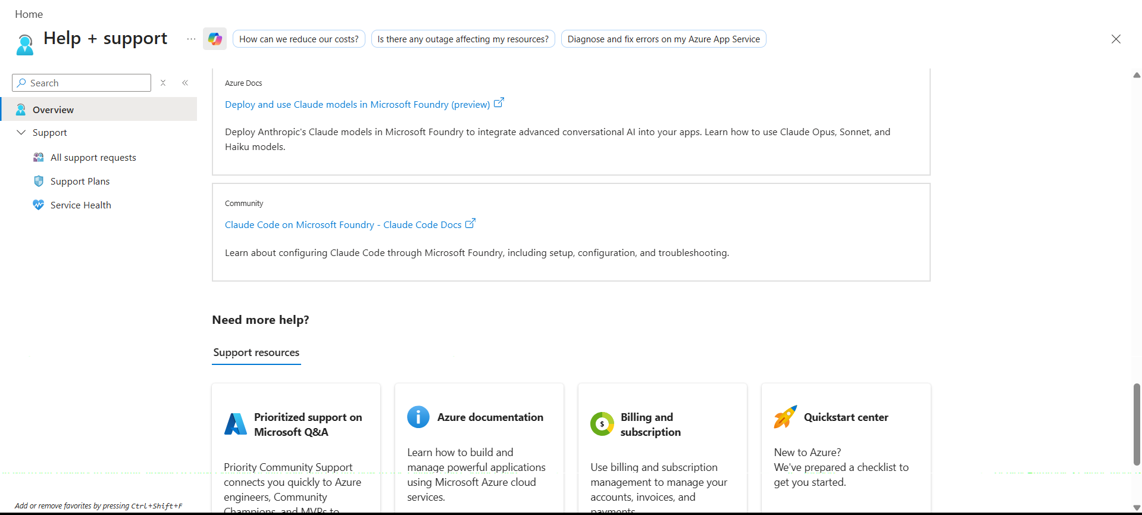
Task: Click the All support requests icon
Action: click(39, 157)
